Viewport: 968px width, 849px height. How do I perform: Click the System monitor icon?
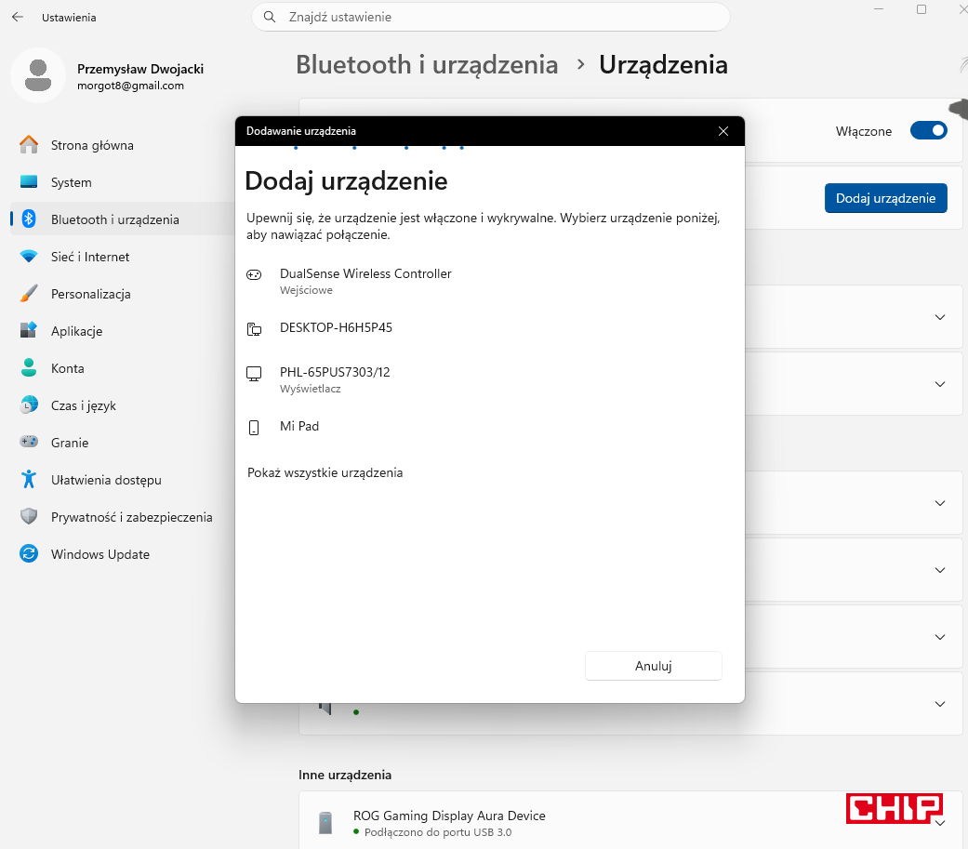(x=29, y=182)
